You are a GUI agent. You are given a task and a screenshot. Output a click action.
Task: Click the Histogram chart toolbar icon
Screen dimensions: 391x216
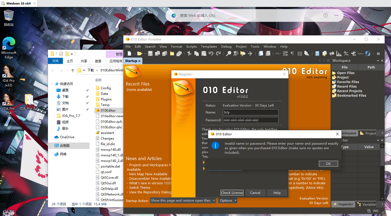(339, 54)
